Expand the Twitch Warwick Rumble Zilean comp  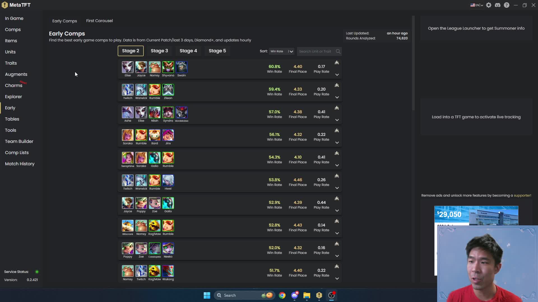click(337, 97)
